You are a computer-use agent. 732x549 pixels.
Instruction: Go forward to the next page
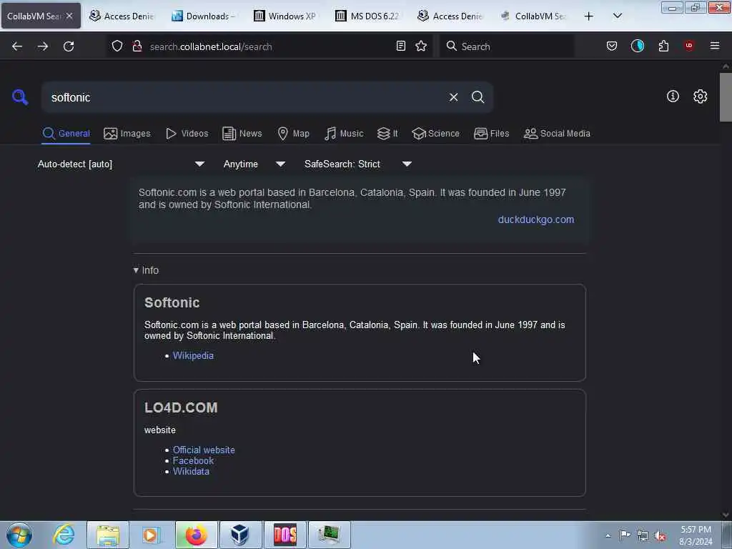42,46
